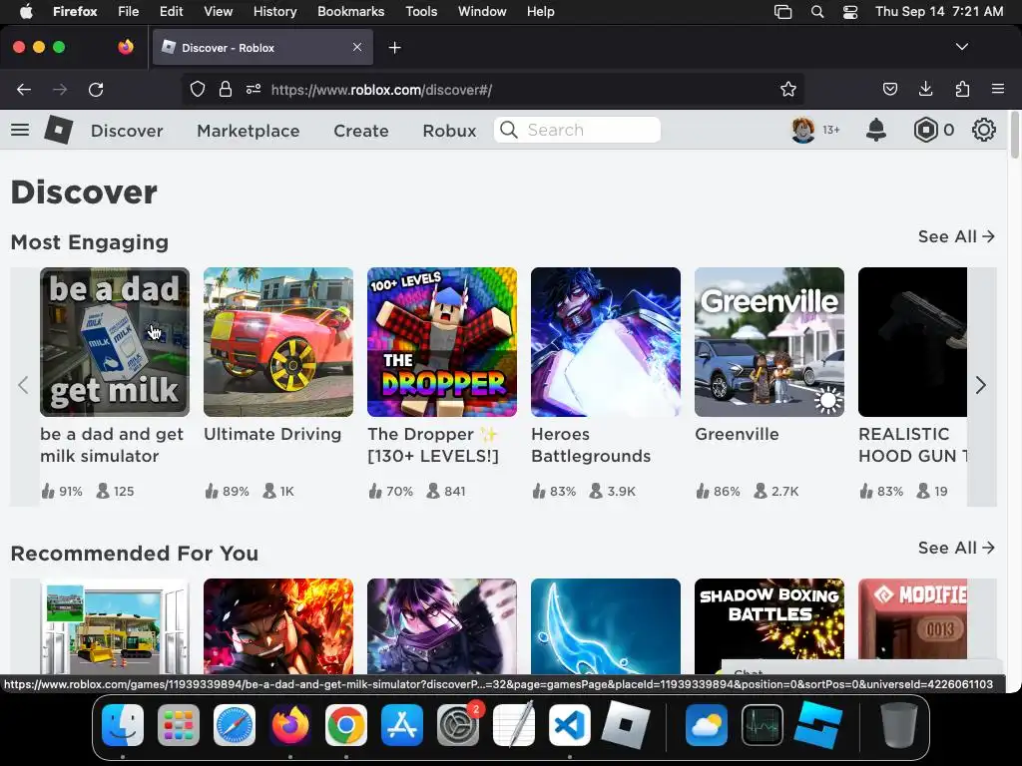Image resolution: width=1022 pixels, height=766 pixels.
Task: Open site permissions icon in address bar
Action: tap(254, 89)
